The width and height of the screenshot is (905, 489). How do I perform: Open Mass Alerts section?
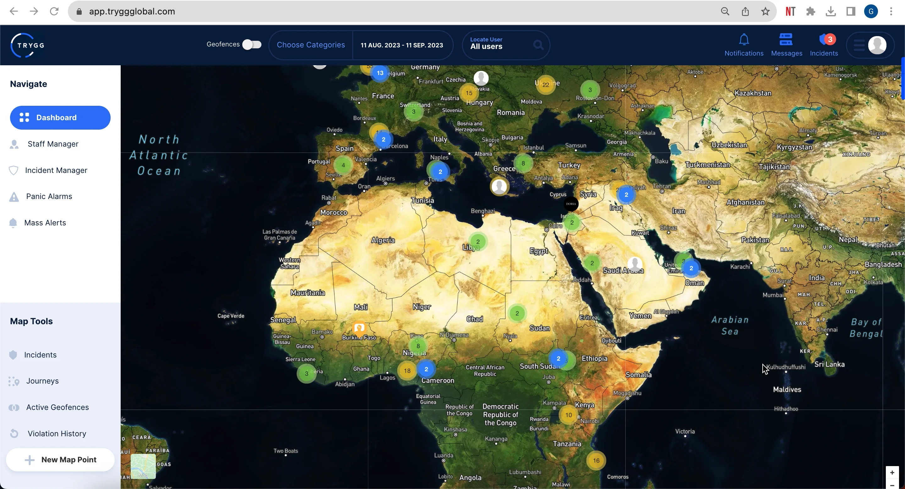pyautogui.click(x=45, y=223)
